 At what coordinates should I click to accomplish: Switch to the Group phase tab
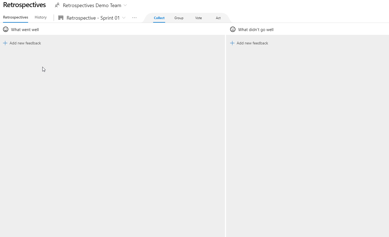coord(179,17)
